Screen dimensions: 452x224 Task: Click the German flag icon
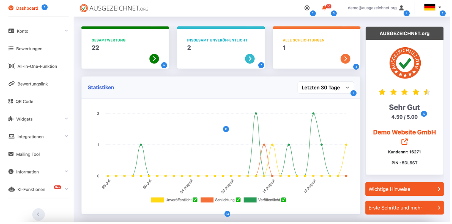point(430,7)
